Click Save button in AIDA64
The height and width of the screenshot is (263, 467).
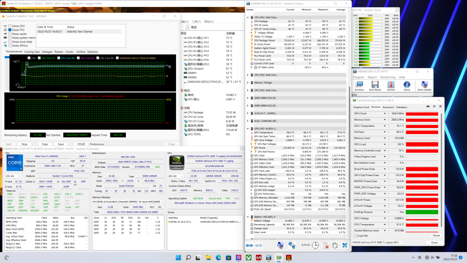(61, 144)
